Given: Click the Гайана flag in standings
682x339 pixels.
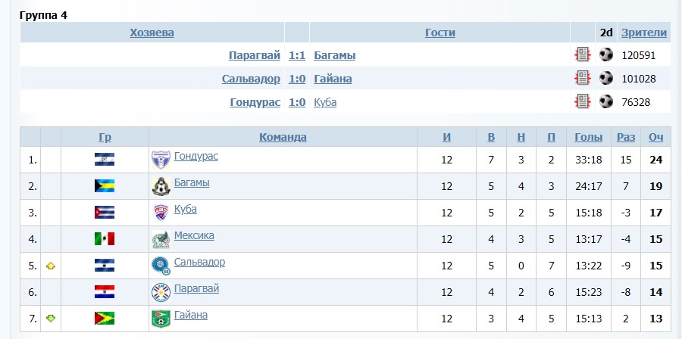Looking at the screenshot, I should (105, 319).
